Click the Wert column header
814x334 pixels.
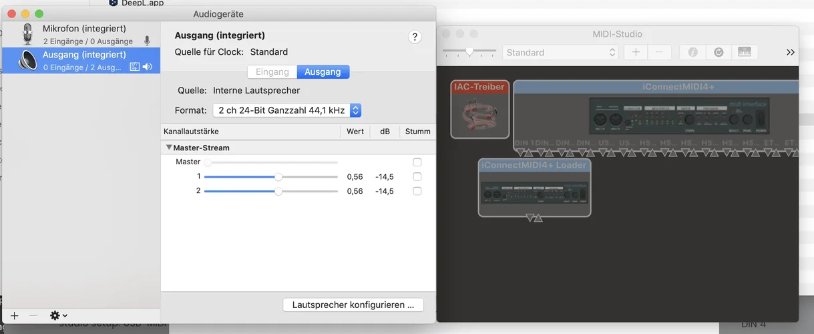click(355, 132)
